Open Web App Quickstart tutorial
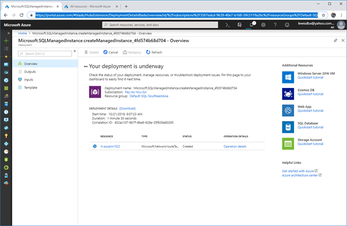Image resolution: width=347 pixels, height=226 pixels. (310, 111)
